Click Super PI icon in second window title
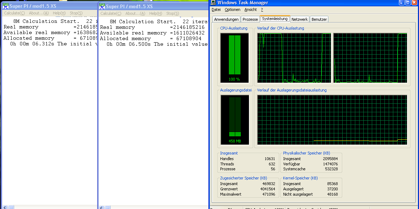The image size is (419, 209). (x=102, y=6)
